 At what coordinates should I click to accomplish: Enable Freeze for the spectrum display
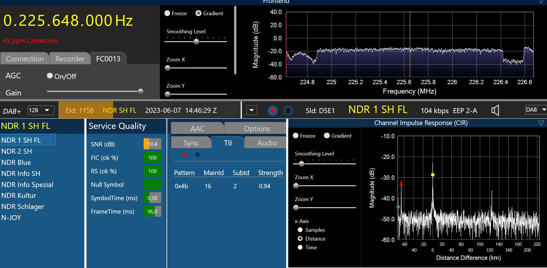point(167,13)
